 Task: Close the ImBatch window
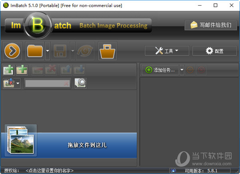[232, 5]
